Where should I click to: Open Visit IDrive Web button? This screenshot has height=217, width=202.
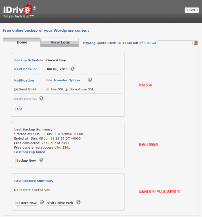pos(60,203)
